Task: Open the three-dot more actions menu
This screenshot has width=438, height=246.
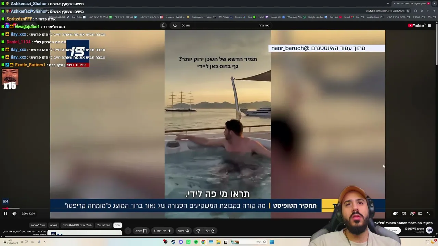Action: click(x=128, y=231)
